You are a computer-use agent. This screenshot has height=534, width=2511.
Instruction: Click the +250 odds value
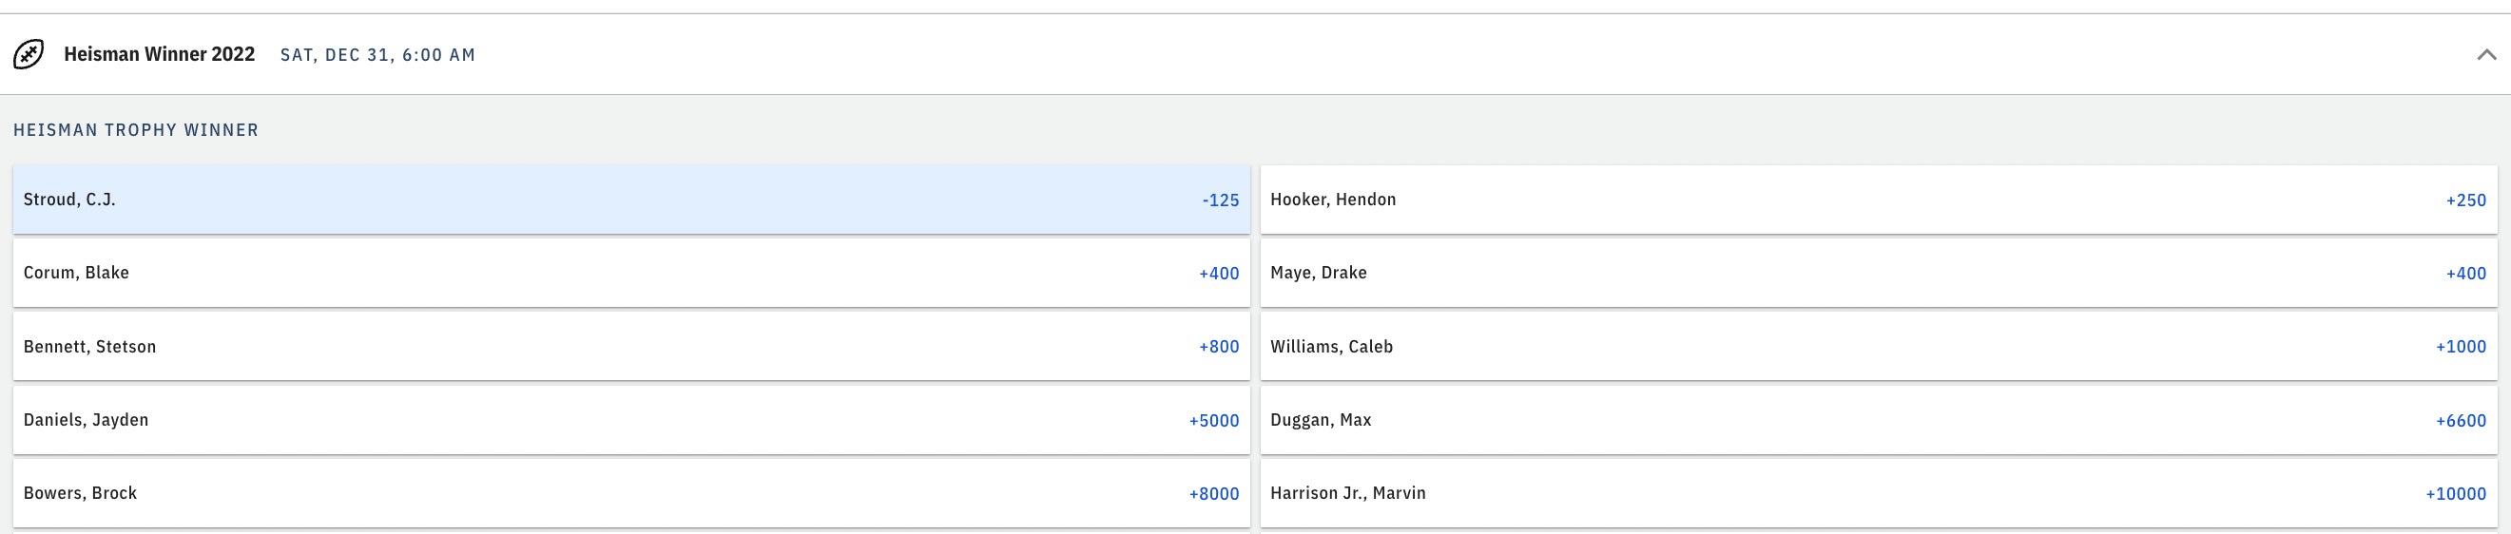[2465, 200]
